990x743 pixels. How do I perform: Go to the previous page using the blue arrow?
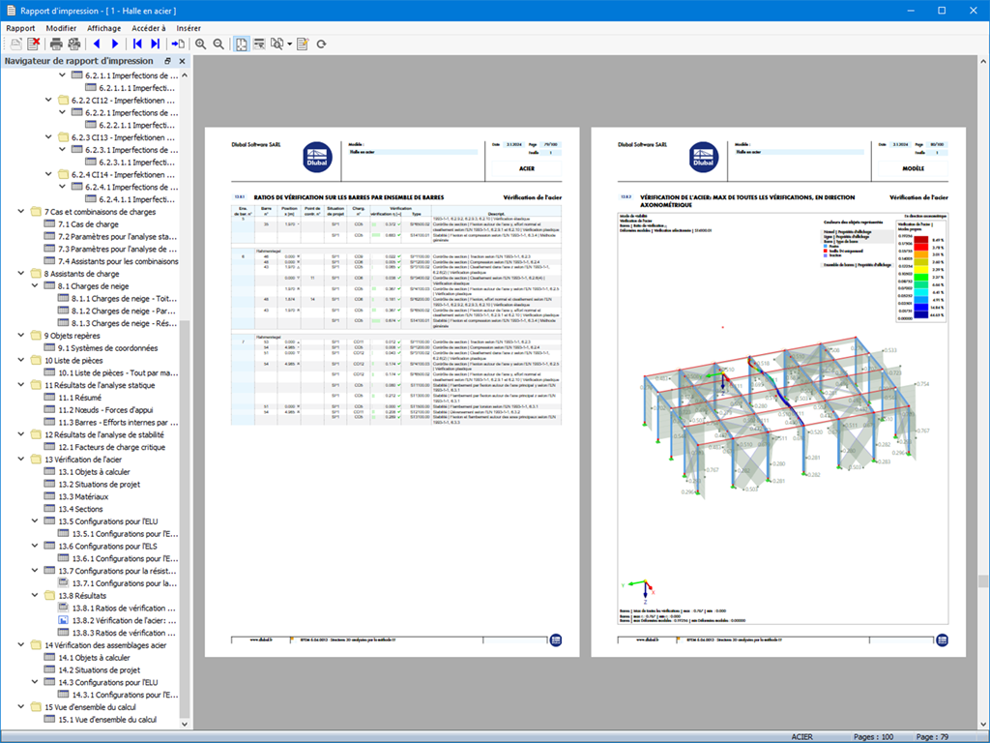tap(98, 44)
